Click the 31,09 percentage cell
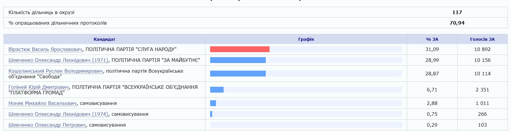Screen dimensions: 511x131 tap(432, 49)
